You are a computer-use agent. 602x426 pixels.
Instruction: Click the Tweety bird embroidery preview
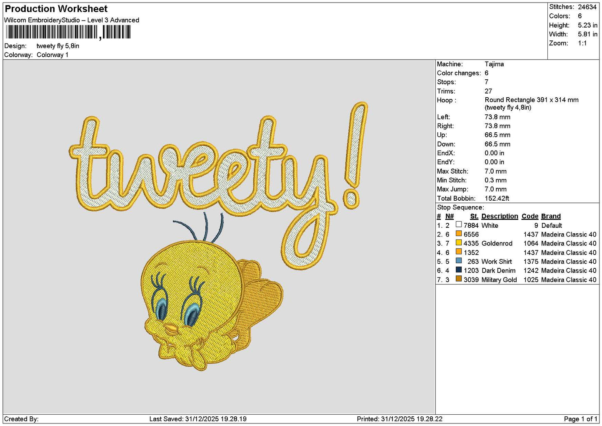(x=211, y=291)
